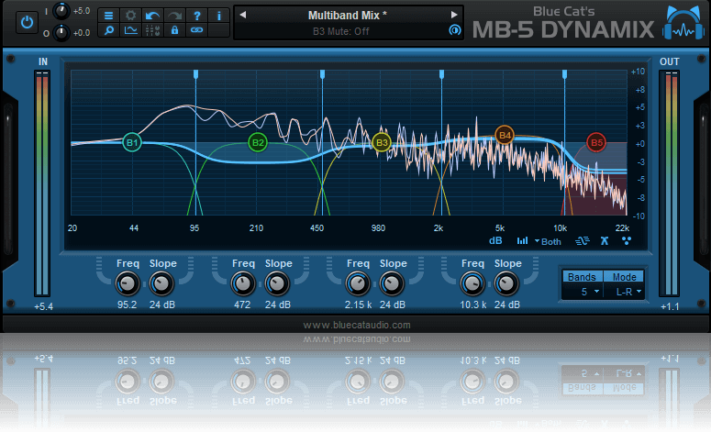Go to previous preset arrow
The width and height of the screenshot is (711, 432).
[x=243, y=15]
